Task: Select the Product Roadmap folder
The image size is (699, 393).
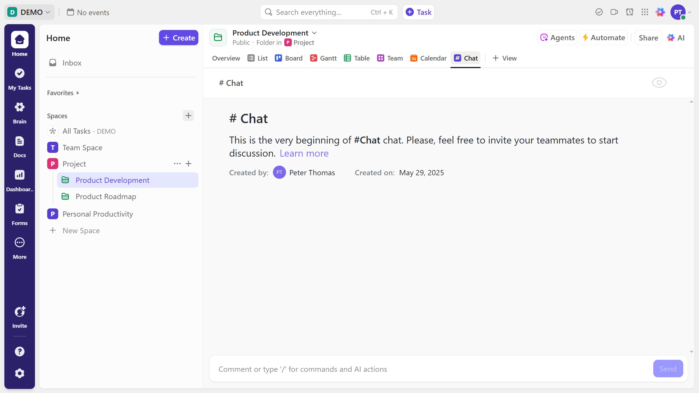Action: coord(106,196)
